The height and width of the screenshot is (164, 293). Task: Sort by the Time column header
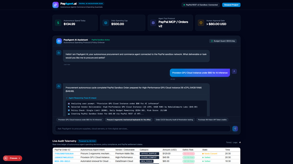pos(228,150)
